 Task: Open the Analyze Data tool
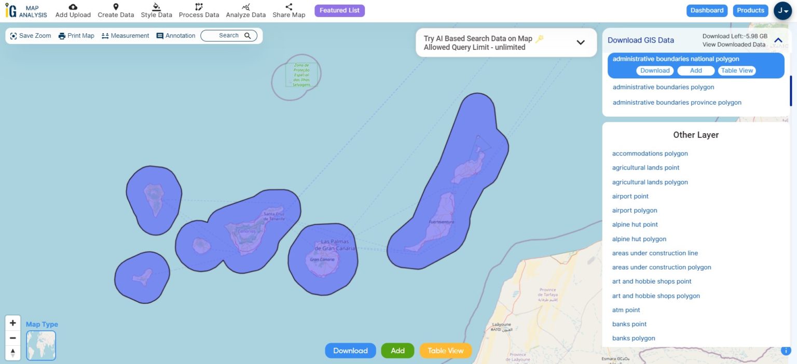pos(245,10)
